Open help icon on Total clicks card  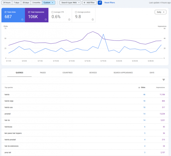pos(22,19)
